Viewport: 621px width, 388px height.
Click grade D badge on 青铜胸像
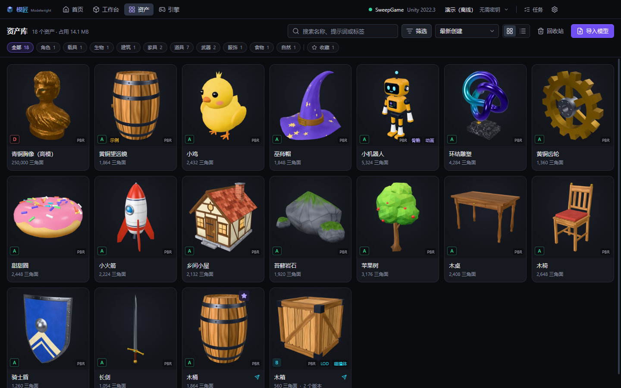click(x=15, y=139)
